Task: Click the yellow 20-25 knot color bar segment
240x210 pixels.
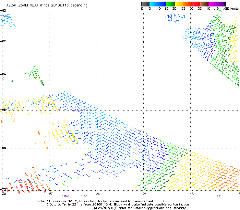Action: click(x=179, y=4)
